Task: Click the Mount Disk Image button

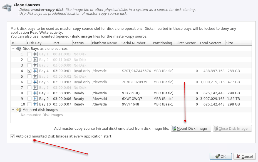Action: [x=191, y=128]
